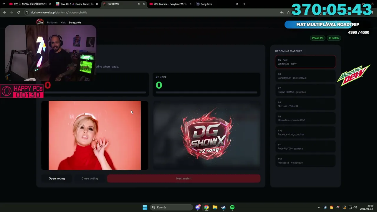Click the Phase 1/5 badge

coord(318,38)
